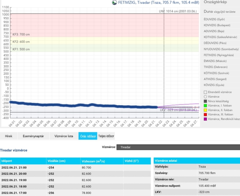The height and width of the screenshot is (196, 240).
Task: Click the purple Rendkívüli készültség legend icon
Action: coord(205,119)
